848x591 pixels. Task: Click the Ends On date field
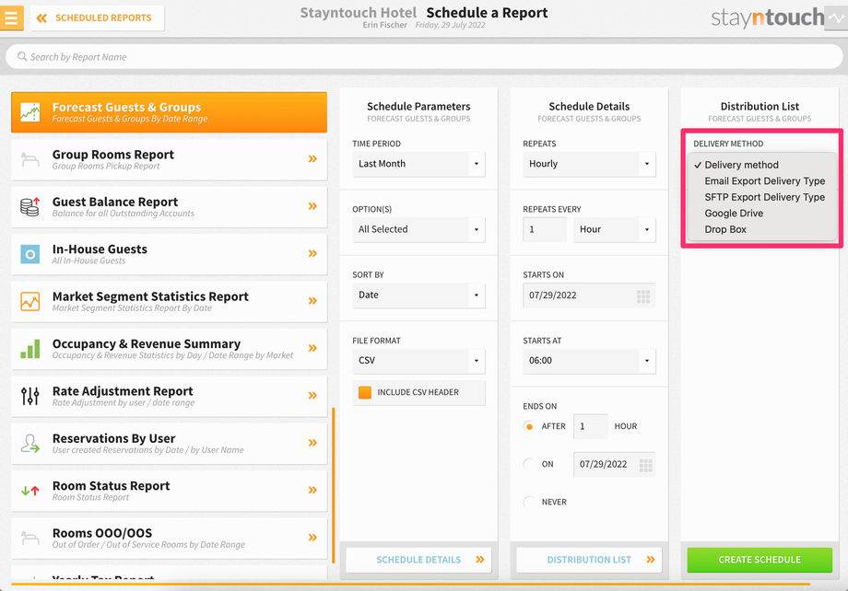614,465
